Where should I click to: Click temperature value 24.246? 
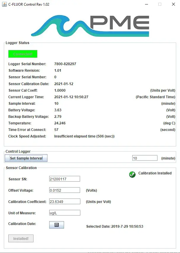tap(60, 123)
